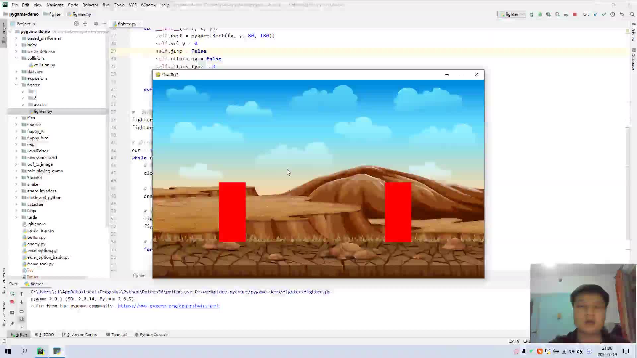Stop the running fighter program
The width and height of the screenshot is (637, 358).
tap(575, 14)
